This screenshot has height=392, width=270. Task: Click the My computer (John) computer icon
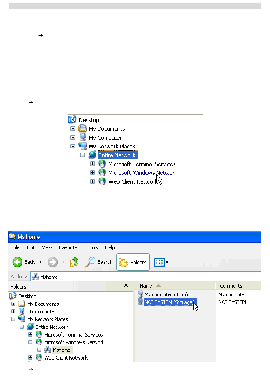pyautogui.click(x=140, y=294)
